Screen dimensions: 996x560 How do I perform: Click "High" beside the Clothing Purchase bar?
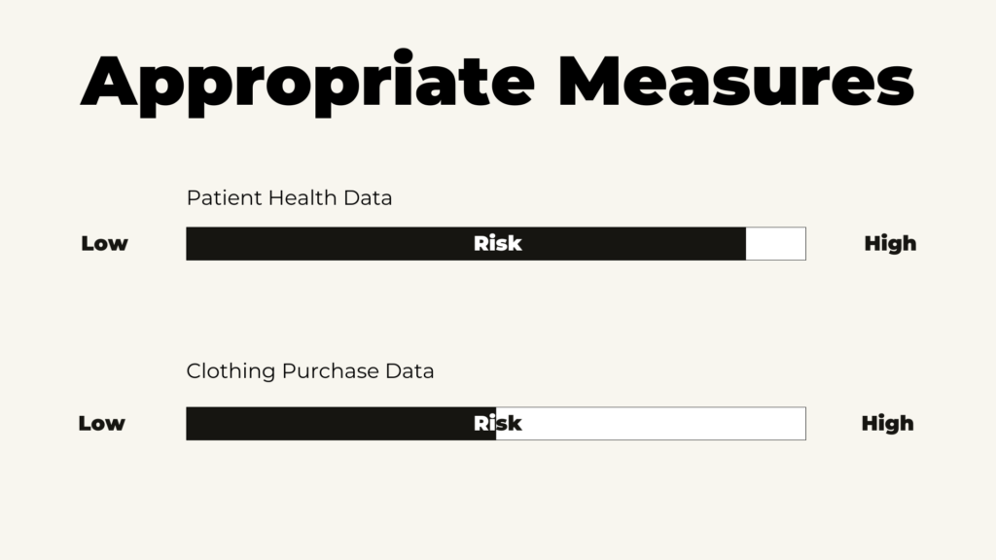(x=887, y=424)
